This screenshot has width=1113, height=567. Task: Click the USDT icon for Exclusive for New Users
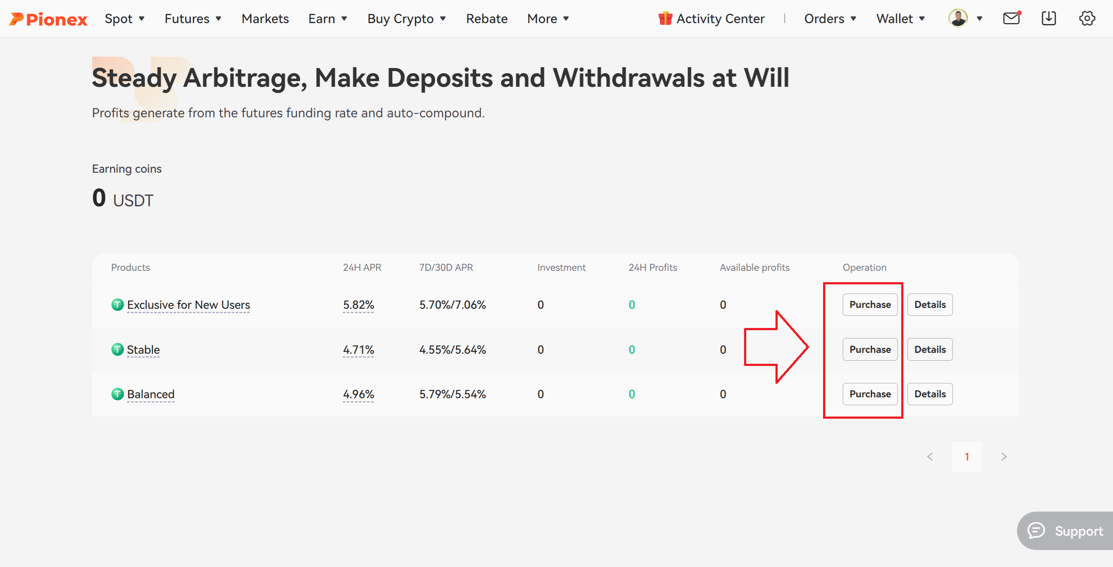click(x=117, y=304)
